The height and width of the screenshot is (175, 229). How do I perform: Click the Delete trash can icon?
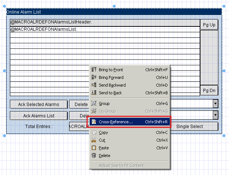[x=94, y=156]
